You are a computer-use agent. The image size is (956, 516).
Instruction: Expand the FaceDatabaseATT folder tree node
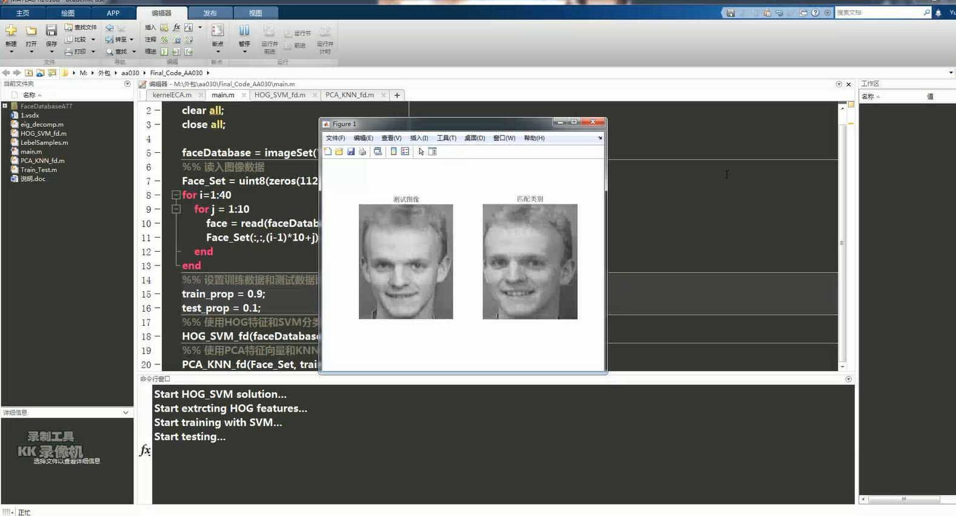pos(5,106)
